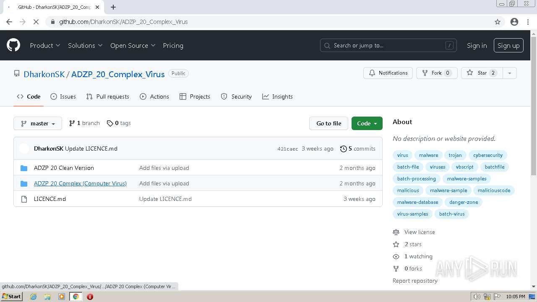Click the browser address bar URL
The image size is (537, 302).
[x=123, y=22]
